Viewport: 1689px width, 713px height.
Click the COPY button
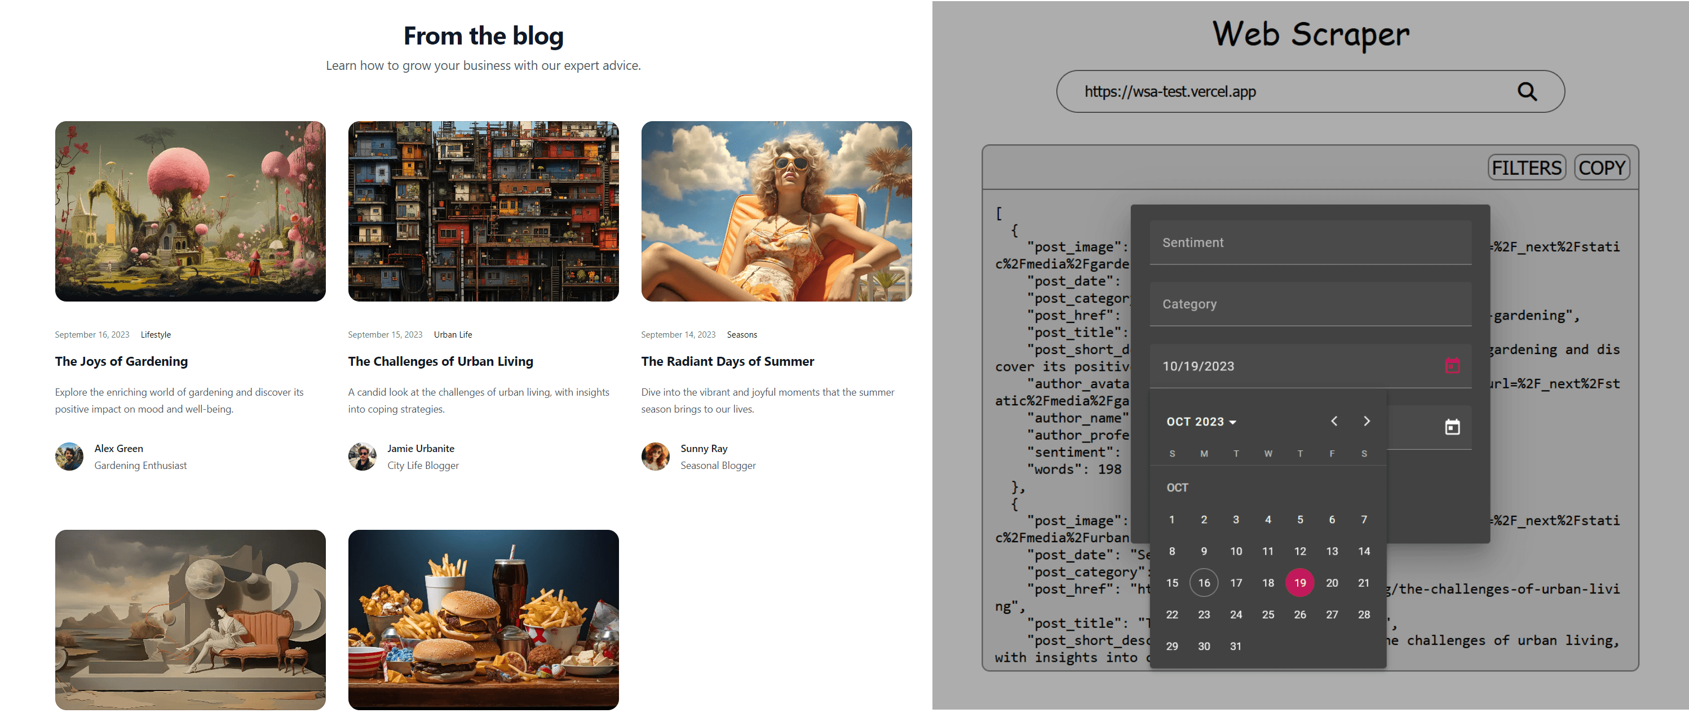[x=1601, y=168]
